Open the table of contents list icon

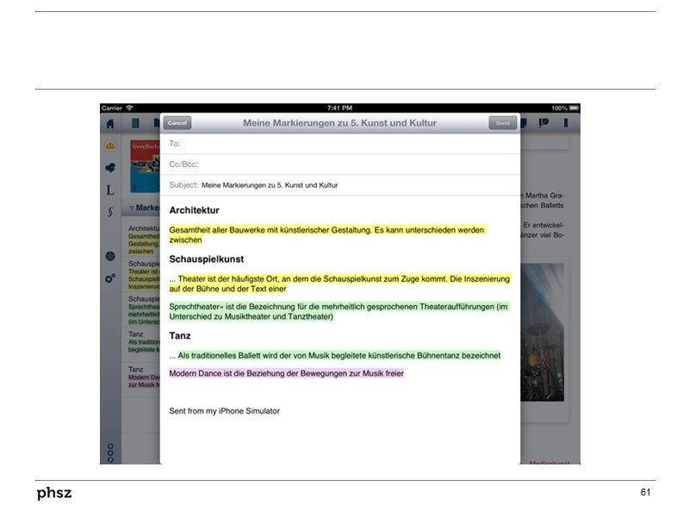[135, 123]
